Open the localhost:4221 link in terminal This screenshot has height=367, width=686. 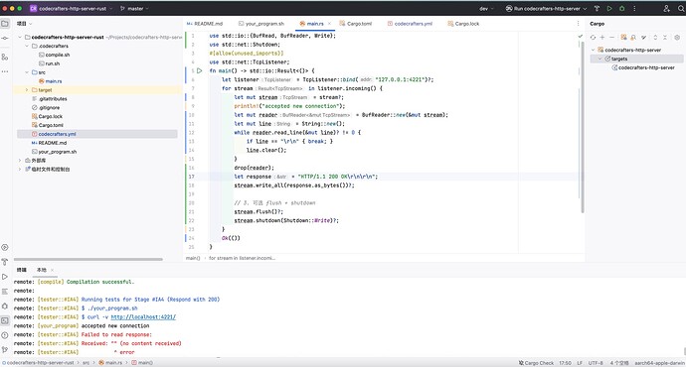(x=143, y=317)
